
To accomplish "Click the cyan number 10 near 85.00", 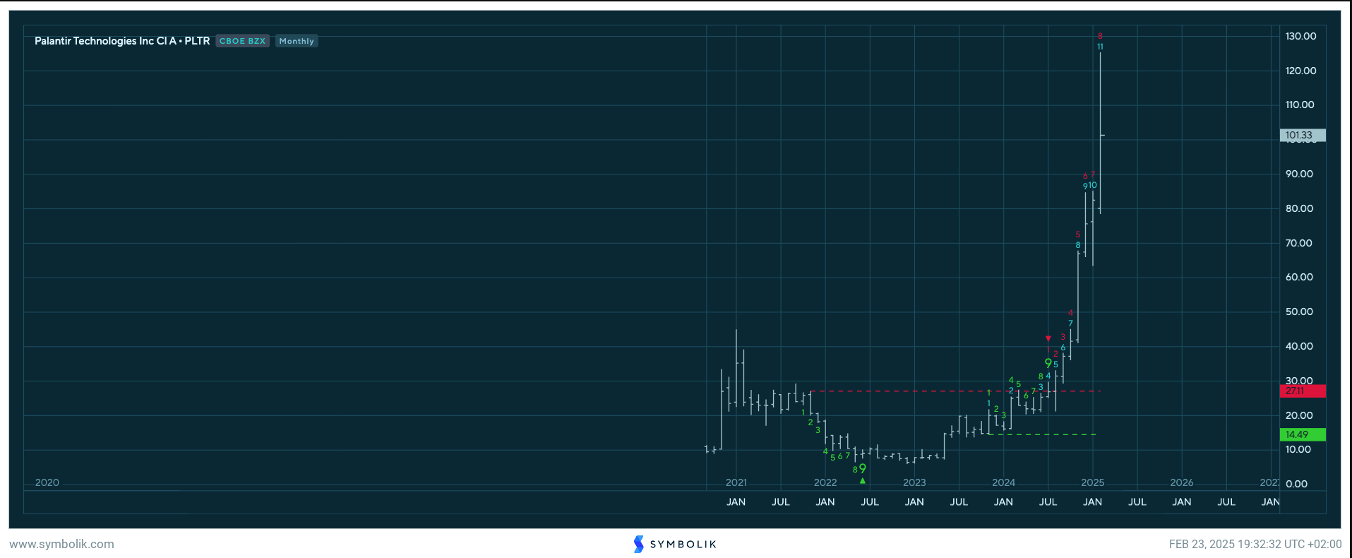I will click(x=1093, y=185).
